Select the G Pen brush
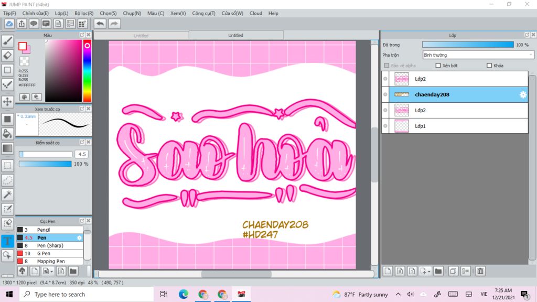This screenshot has width=537, height=302. point(50,253)
